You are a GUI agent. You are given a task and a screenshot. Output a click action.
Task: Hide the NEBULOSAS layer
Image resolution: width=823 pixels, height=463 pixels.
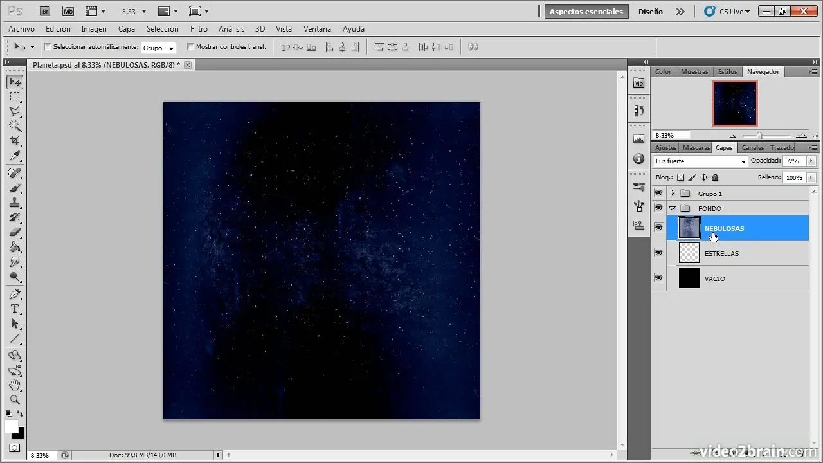[658, 228]
